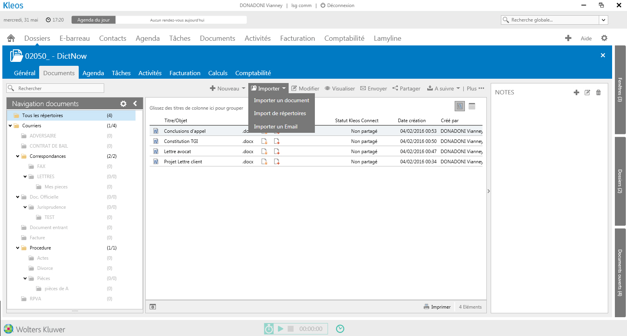Delete note using trash icon
The height and width of the screenshot is (336, 627).
(x=598, y=92)
